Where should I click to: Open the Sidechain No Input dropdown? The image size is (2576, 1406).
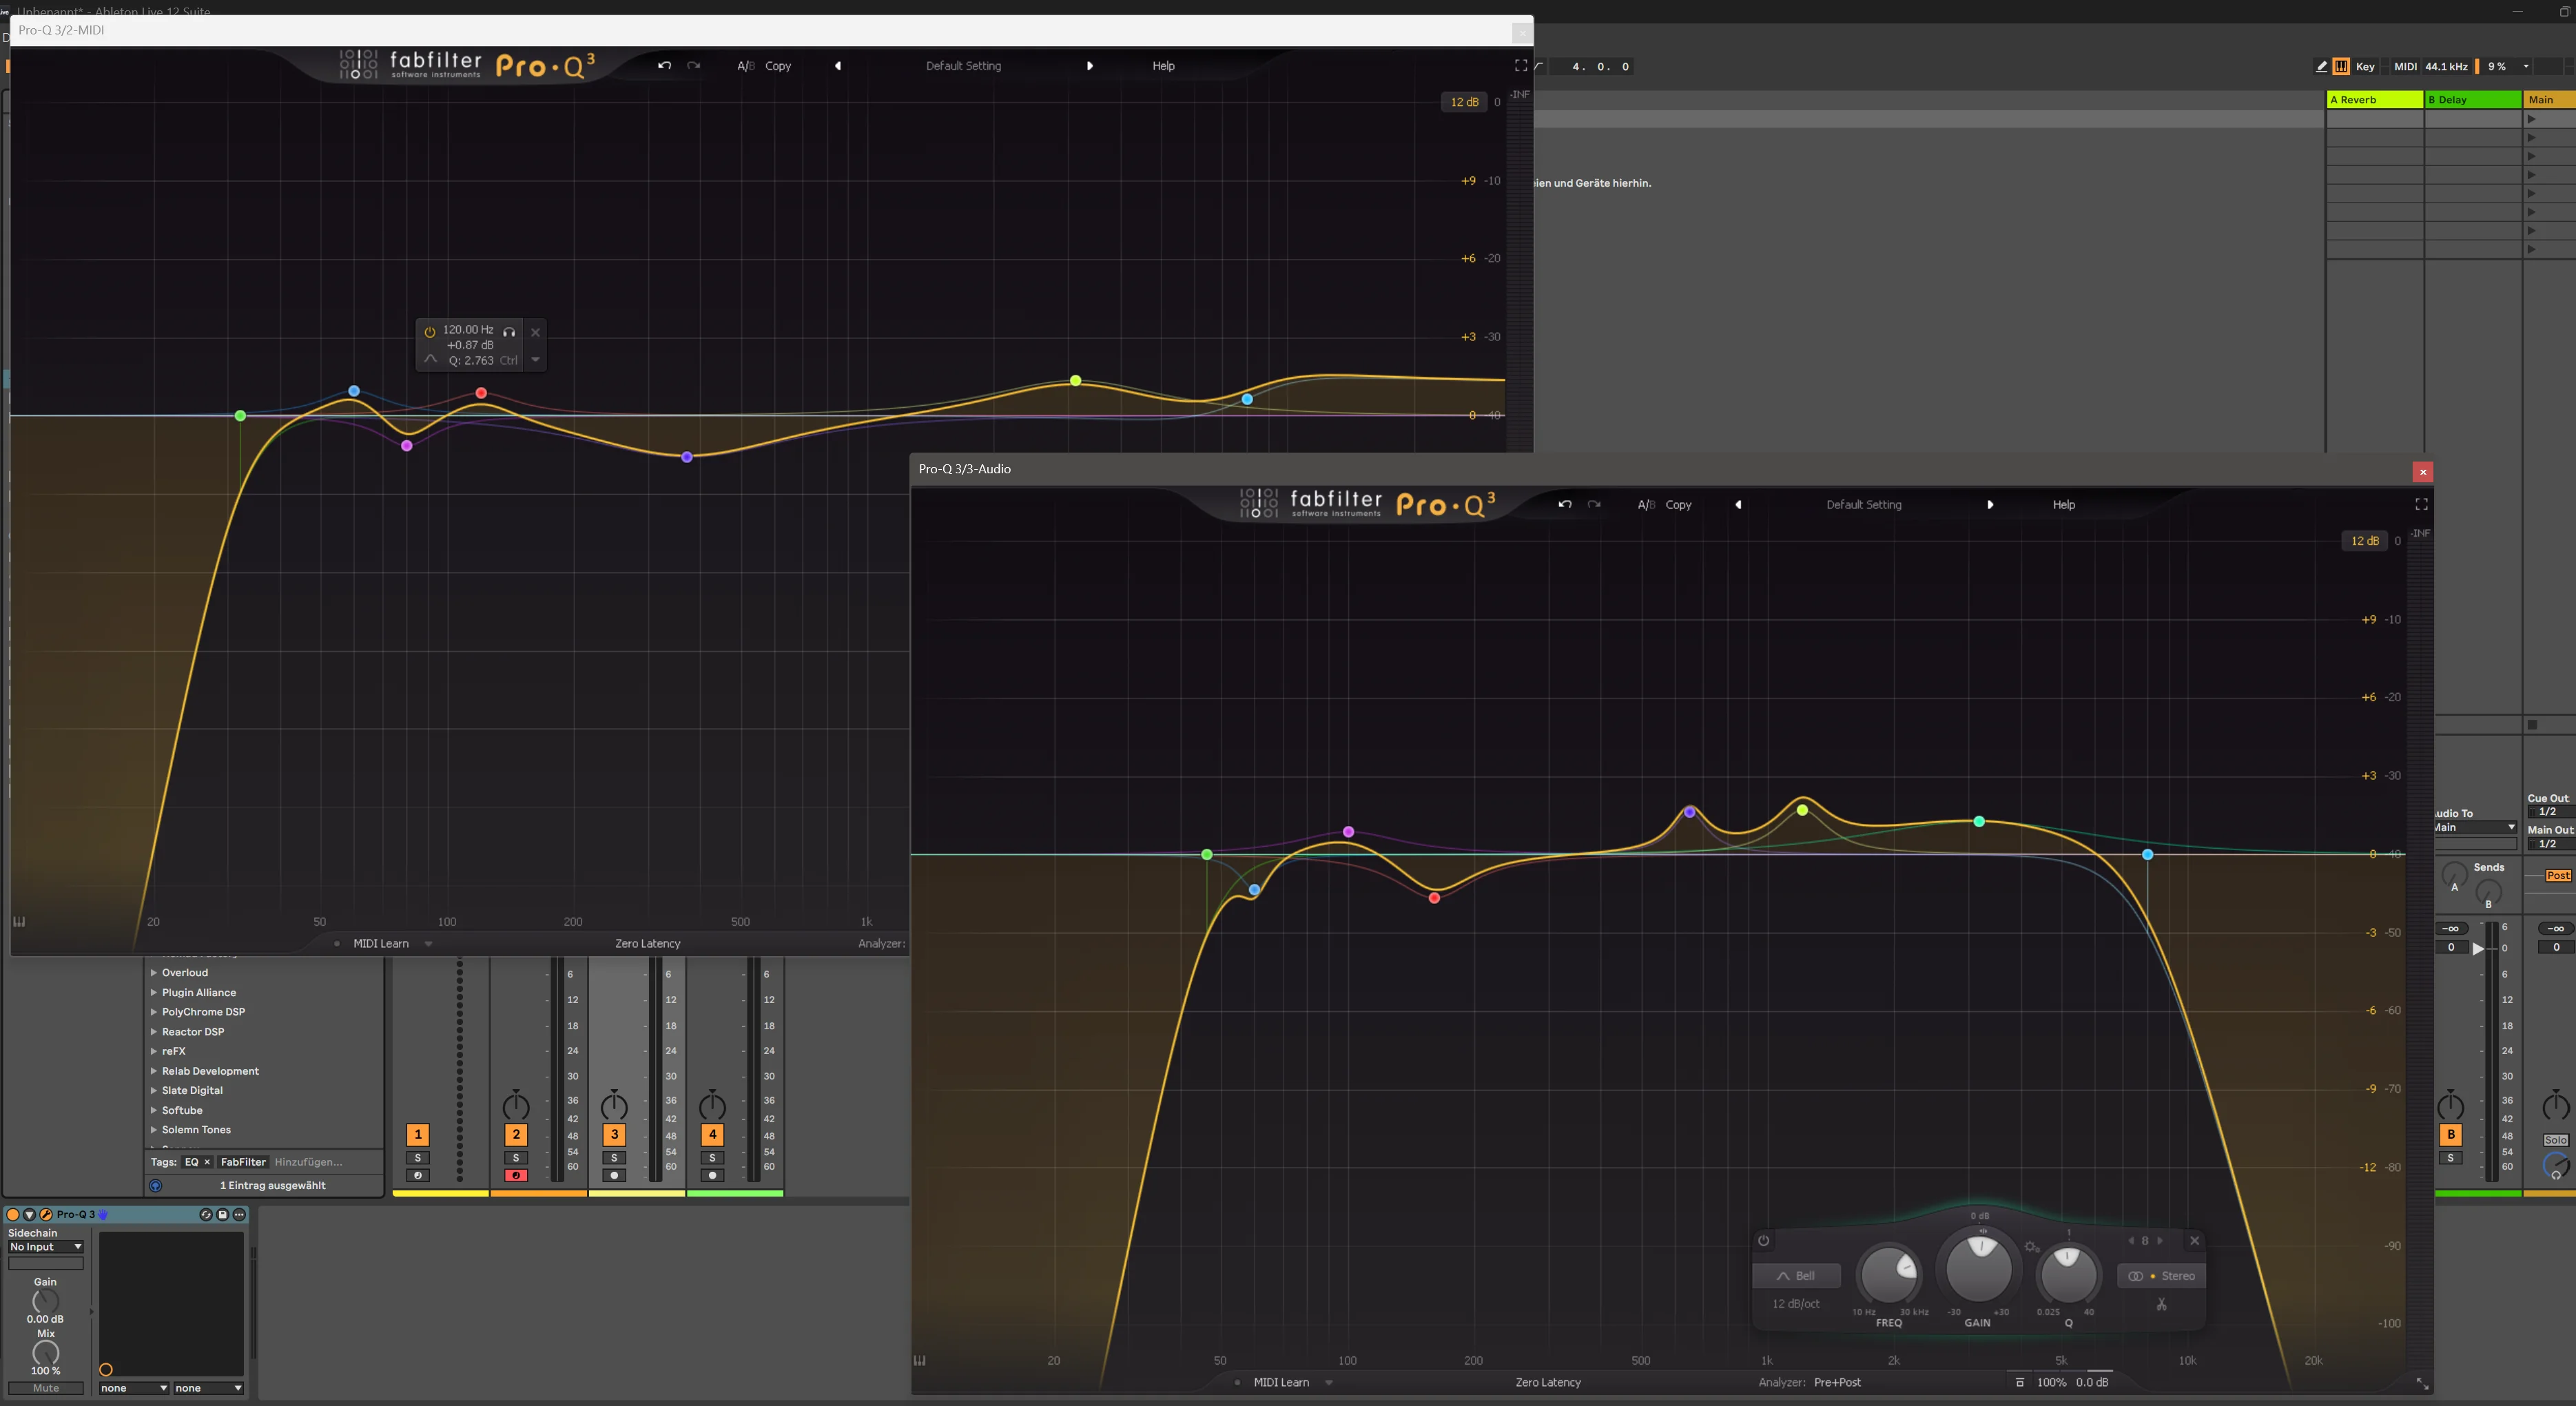pyautogui.click(x=45, y=1247)
